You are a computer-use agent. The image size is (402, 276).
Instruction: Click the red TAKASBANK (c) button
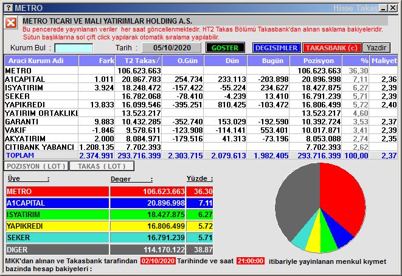click(331, 48)
